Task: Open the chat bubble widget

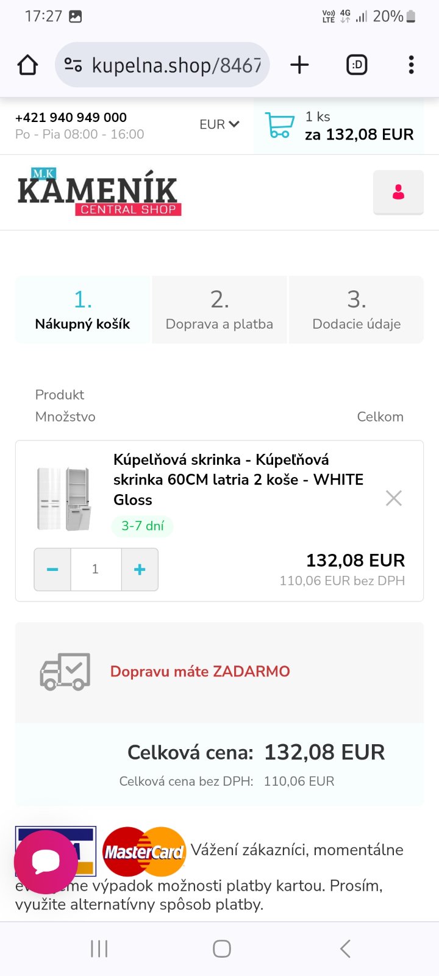Action: 46,861
